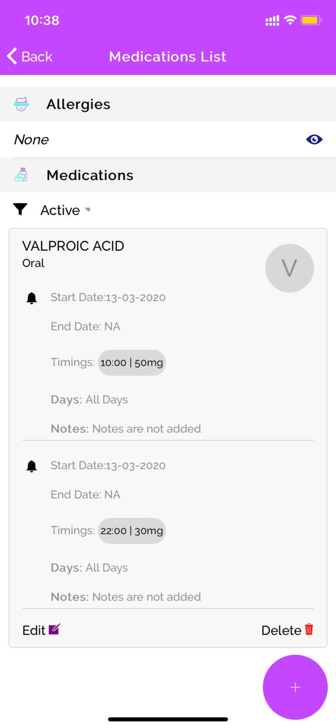
Task: Click the first reminder bell icon
Action: pyautogui.click(x=32, y=298)
